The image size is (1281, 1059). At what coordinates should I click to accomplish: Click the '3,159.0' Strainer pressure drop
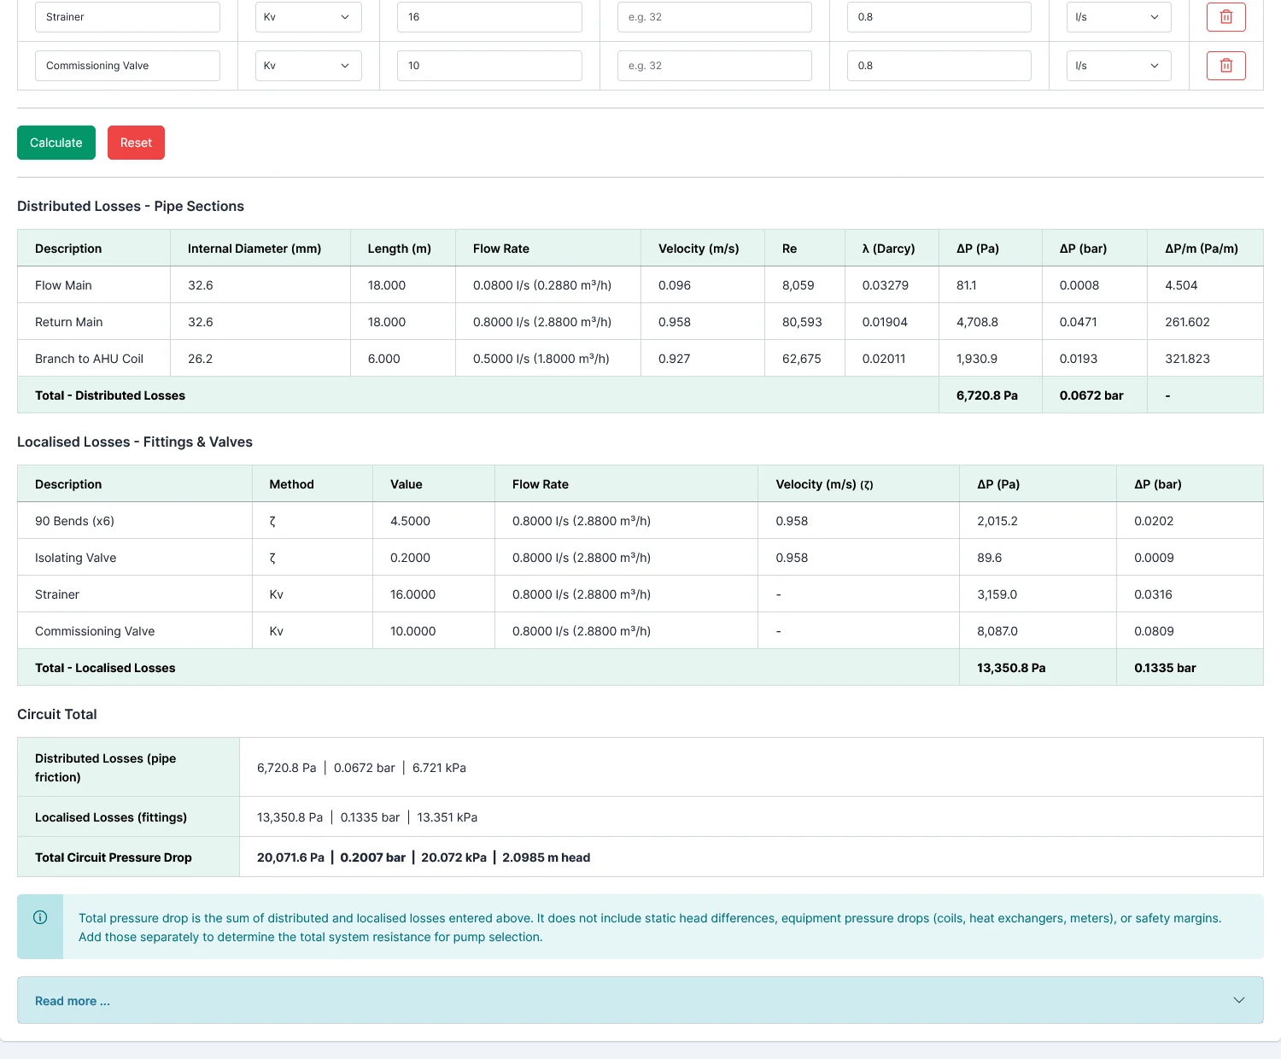997,594
